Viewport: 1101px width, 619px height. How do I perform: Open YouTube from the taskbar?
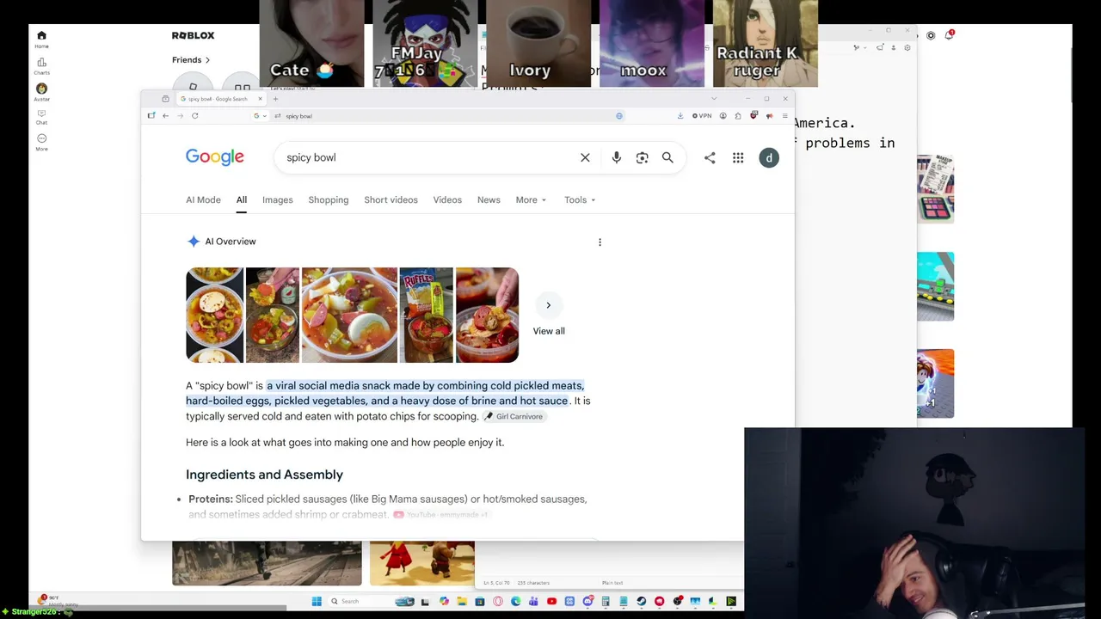[551, 601]
